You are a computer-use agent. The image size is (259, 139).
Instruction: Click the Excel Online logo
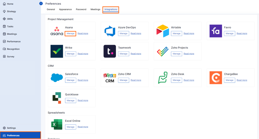[57, 124]
